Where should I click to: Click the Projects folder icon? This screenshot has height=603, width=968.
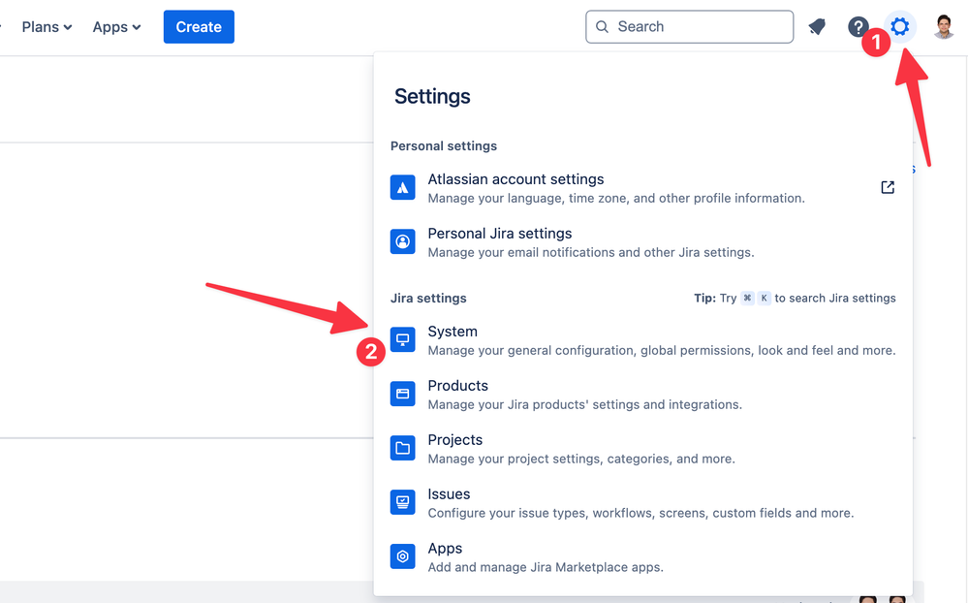tap(402, 448)
